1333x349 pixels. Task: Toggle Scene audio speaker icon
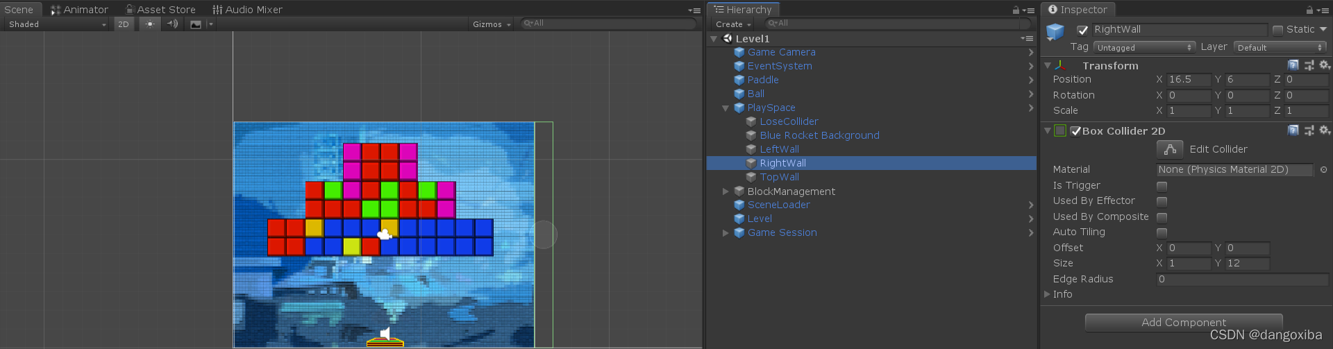tap(173, 24)
